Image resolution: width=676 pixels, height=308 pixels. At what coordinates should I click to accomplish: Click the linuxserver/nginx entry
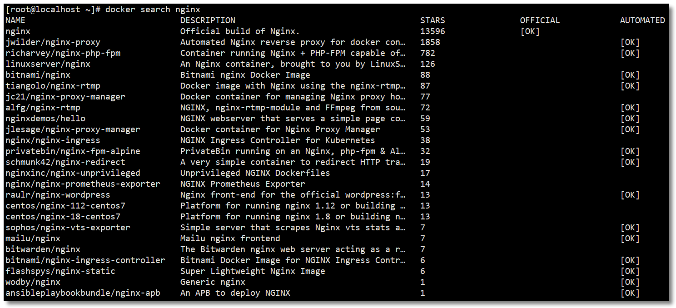pyautogui.click(x=48, y=64)
